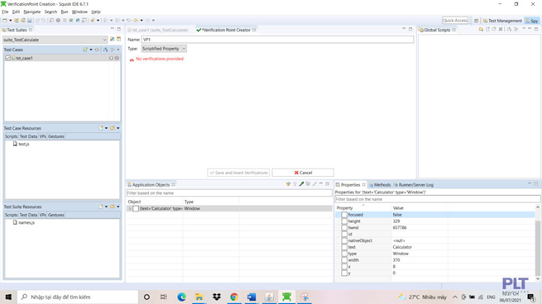Click the Launch AUT rocket icon
The width and height of the screenshot is (542, 304).
click(93, 21)
